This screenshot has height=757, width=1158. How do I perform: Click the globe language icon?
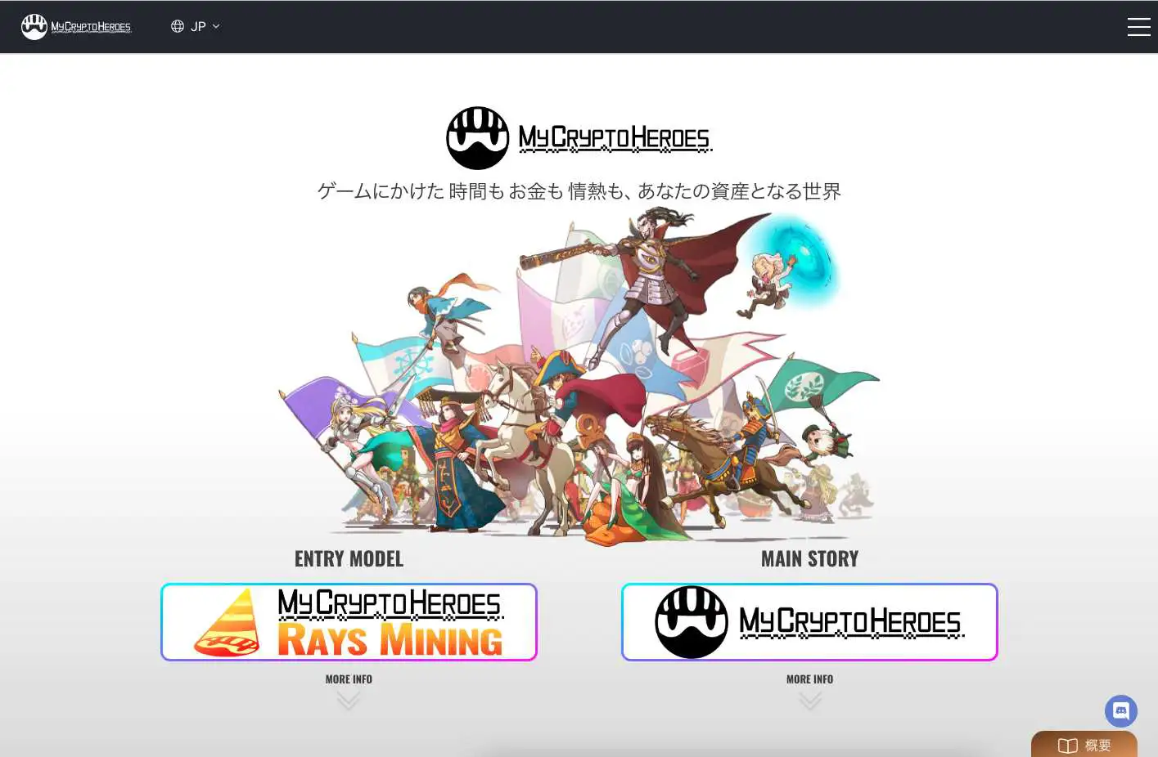[177, 26]
